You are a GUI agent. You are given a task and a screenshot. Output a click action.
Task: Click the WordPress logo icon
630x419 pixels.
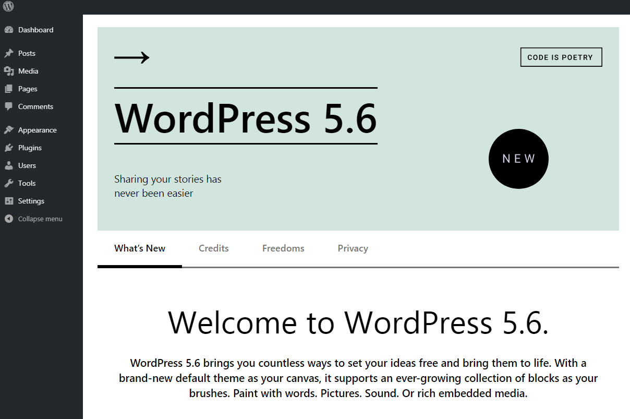point(8,7)
